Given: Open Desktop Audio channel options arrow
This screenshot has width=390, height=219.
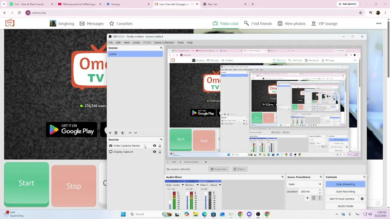Looking at the screenshot, I should (x=183, y=185).
